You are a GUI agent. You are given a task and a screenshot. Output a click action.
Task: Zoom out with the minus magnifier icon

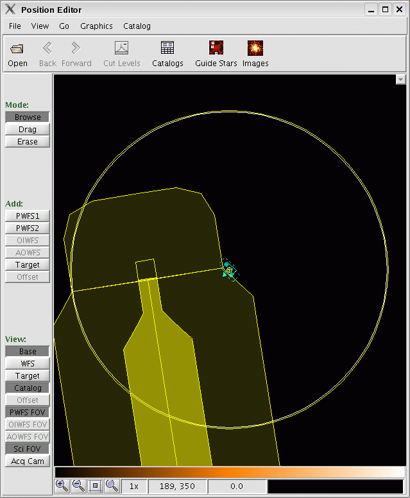tap(78, 486)
